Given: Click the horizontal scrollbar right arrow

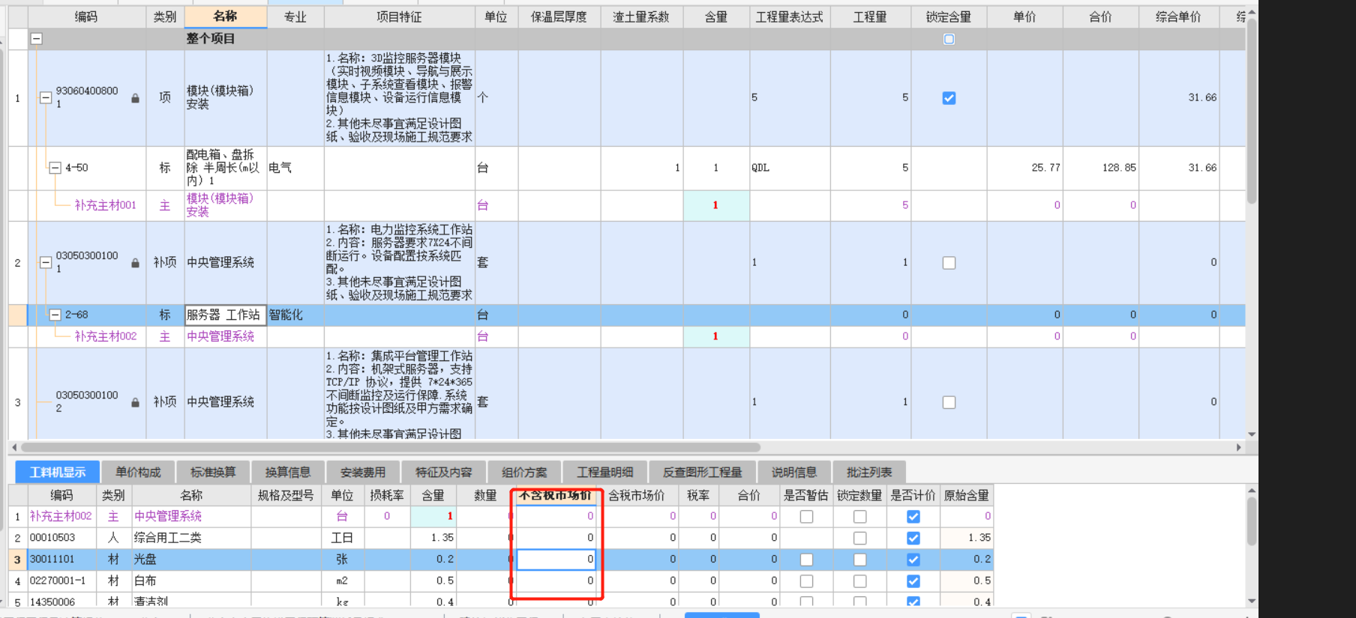Looking at the screenshot, I should pyautogui.click(x=1238, y=447).
